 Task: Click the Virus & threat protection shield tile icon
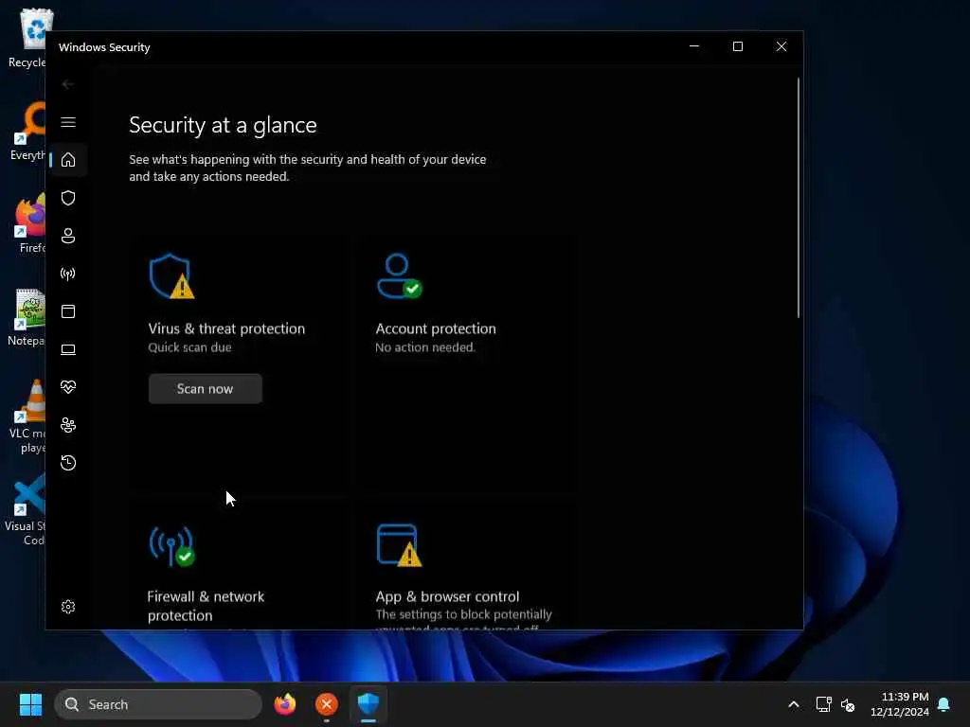[x=171, y=276]
